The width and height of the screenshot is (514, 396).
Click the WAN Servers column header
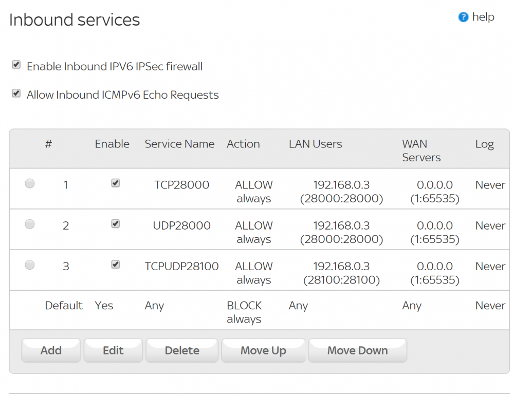421,150
